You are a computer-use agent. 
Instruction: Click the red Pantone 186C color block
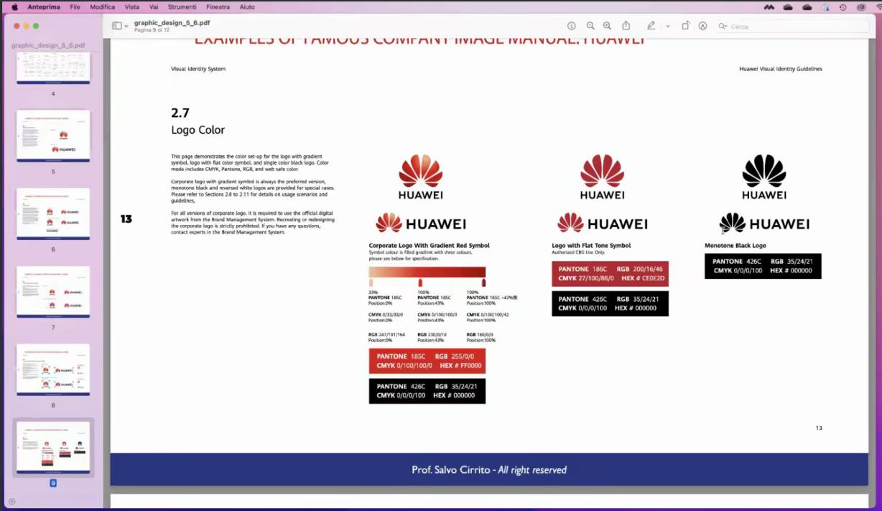[610, 274]
